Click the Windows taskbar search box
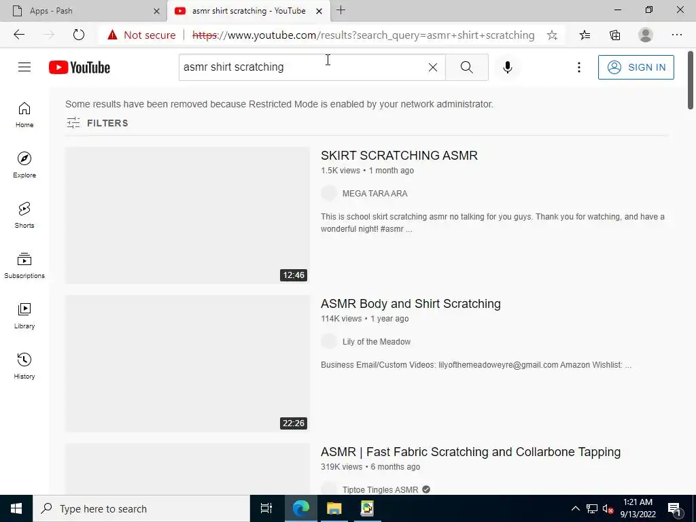The image size is (696, 522). [141, 508]
